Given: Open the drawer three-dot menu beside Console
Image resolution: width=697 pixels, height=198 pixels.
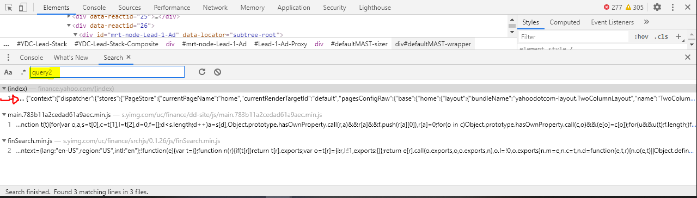Looking at the screenshot, I should tap(8, 58).
